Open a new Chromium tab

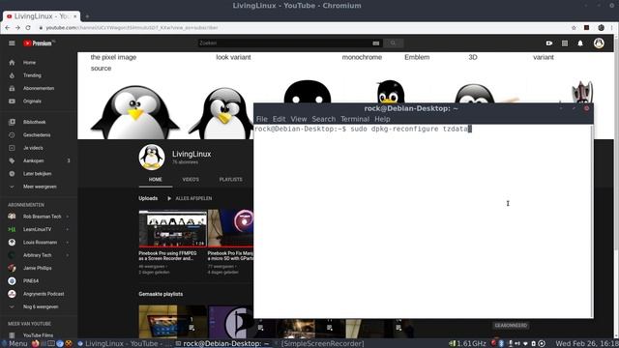[87, 16]
